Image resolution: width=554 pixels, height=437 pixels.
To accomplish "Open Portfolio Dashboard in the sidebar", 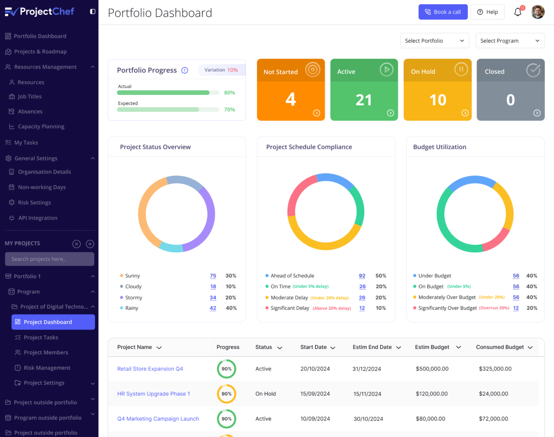I will click(36, 36).
